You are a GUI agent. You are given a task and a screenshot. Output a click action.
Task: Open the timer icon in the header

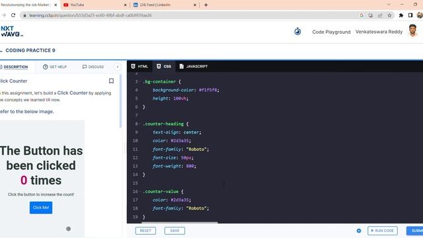(x=297, y=32)
